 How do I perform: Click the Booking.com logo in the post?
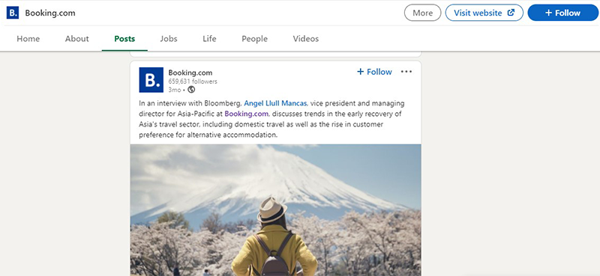151,80
